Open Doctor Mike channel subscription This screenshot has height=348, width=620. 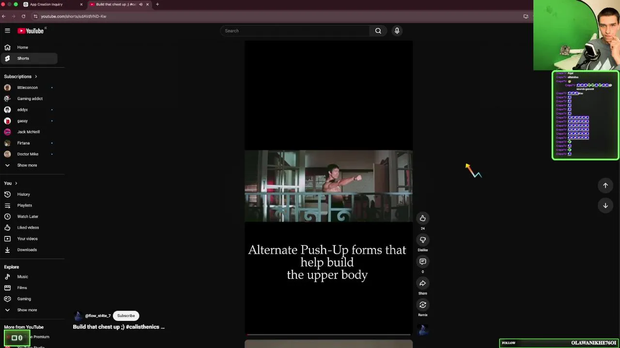pos(29,154)
